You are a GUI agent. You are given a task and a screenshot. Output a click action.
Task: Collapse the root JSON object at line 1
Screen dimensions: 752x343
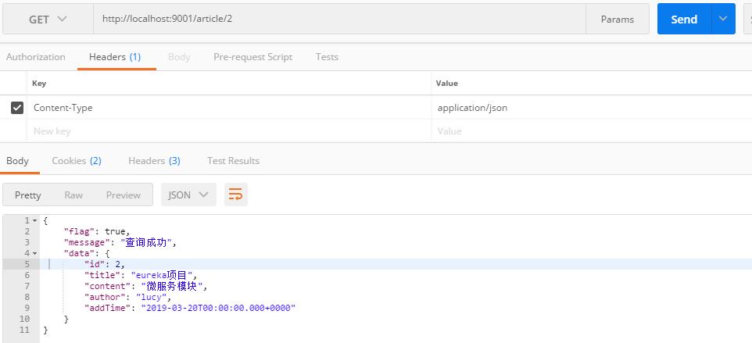coord(34,221)
